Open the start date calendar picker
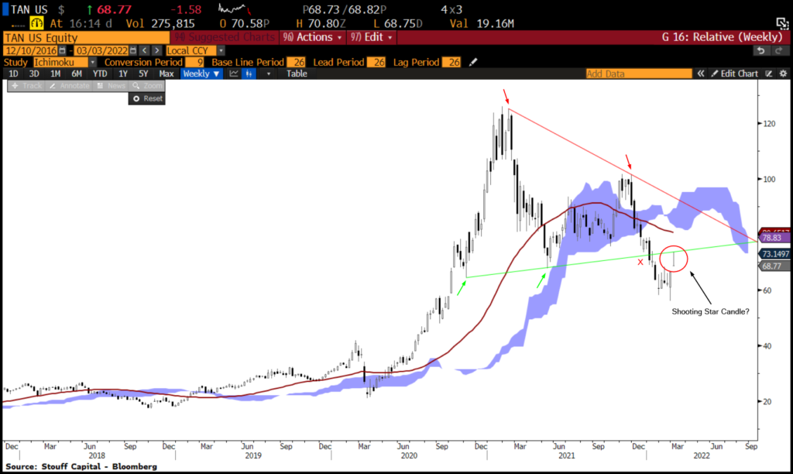This screenshot has height=474, width=793. click(x=62, y=50)
